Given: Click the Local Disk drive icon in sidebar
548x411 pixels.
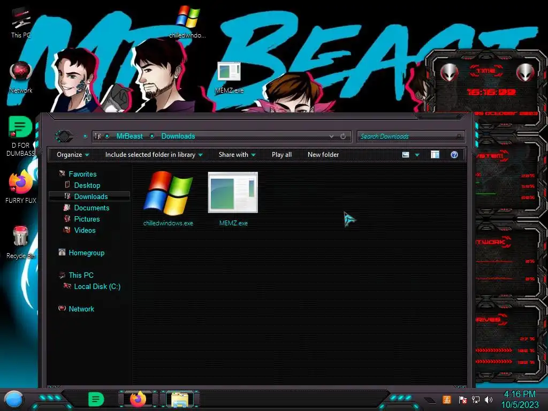Looking at the screenshot, I should click(x=67, y=286).
